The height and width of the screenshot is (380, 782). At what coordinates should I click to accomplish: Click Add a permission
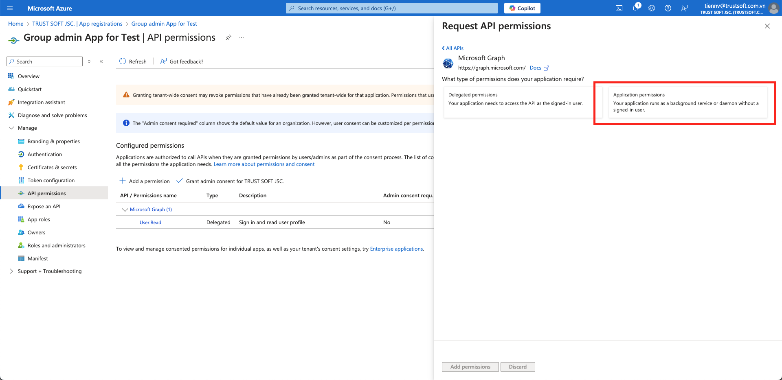145,181
